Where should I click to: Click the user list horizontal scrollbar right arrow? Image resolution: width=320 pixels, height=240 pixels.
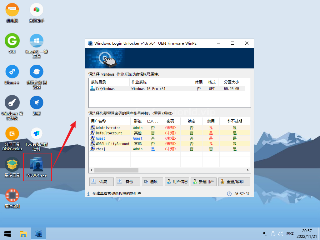click(x=248, y=170)
